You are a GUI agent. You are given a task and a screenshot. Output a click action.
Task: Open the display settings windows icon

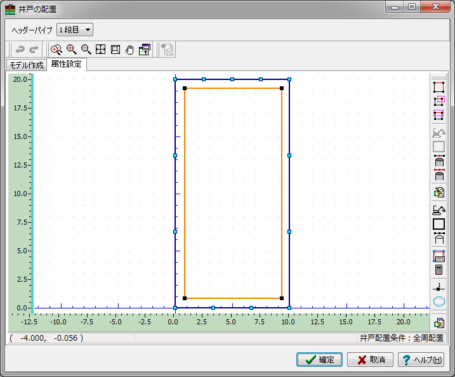pos(145,50)
